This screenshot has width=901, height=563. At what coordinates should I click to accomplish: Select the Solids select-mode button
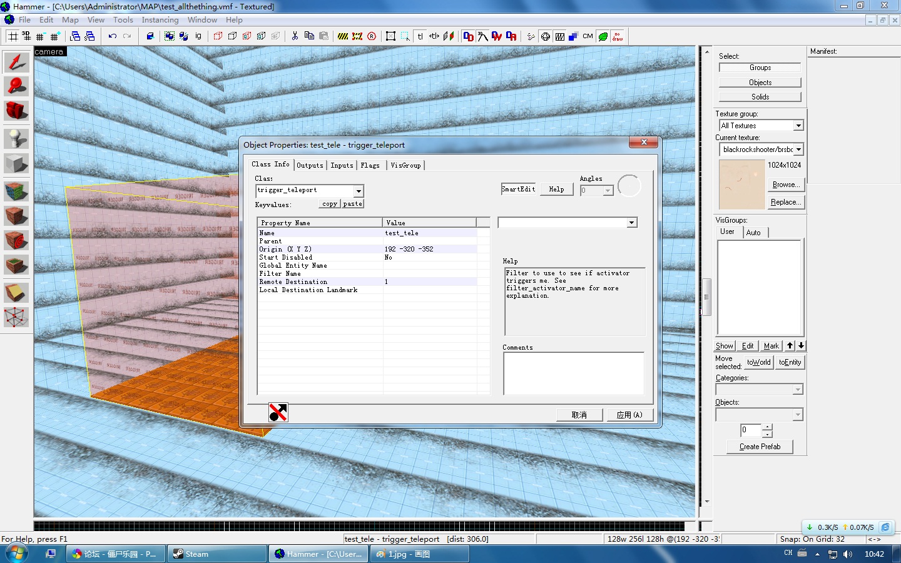tap(760, 97)
